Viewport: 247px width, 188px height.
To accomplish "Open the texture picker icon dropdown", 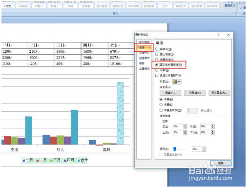I will pyautogui.click(x=177, y=82).
